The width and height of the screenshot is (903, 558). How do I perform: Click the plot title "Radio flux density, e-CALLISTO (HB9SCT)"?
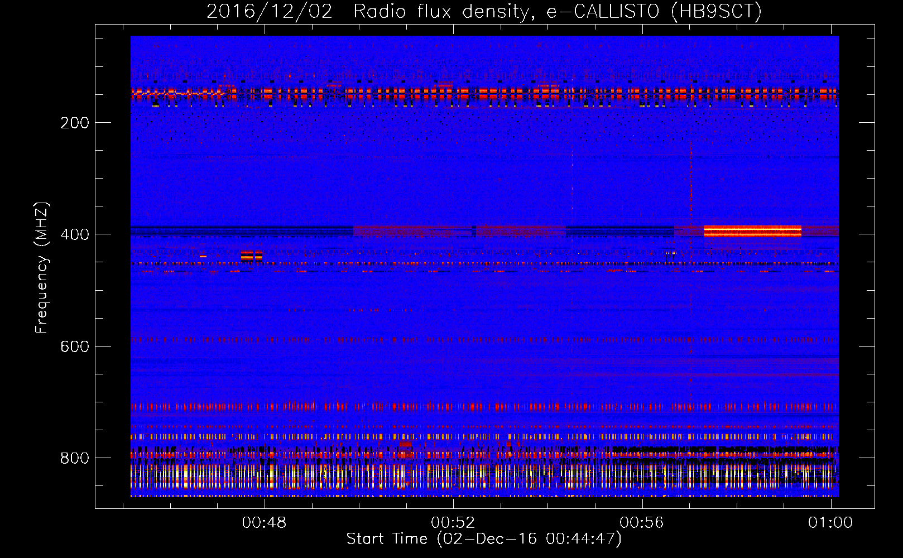[558, 11]
